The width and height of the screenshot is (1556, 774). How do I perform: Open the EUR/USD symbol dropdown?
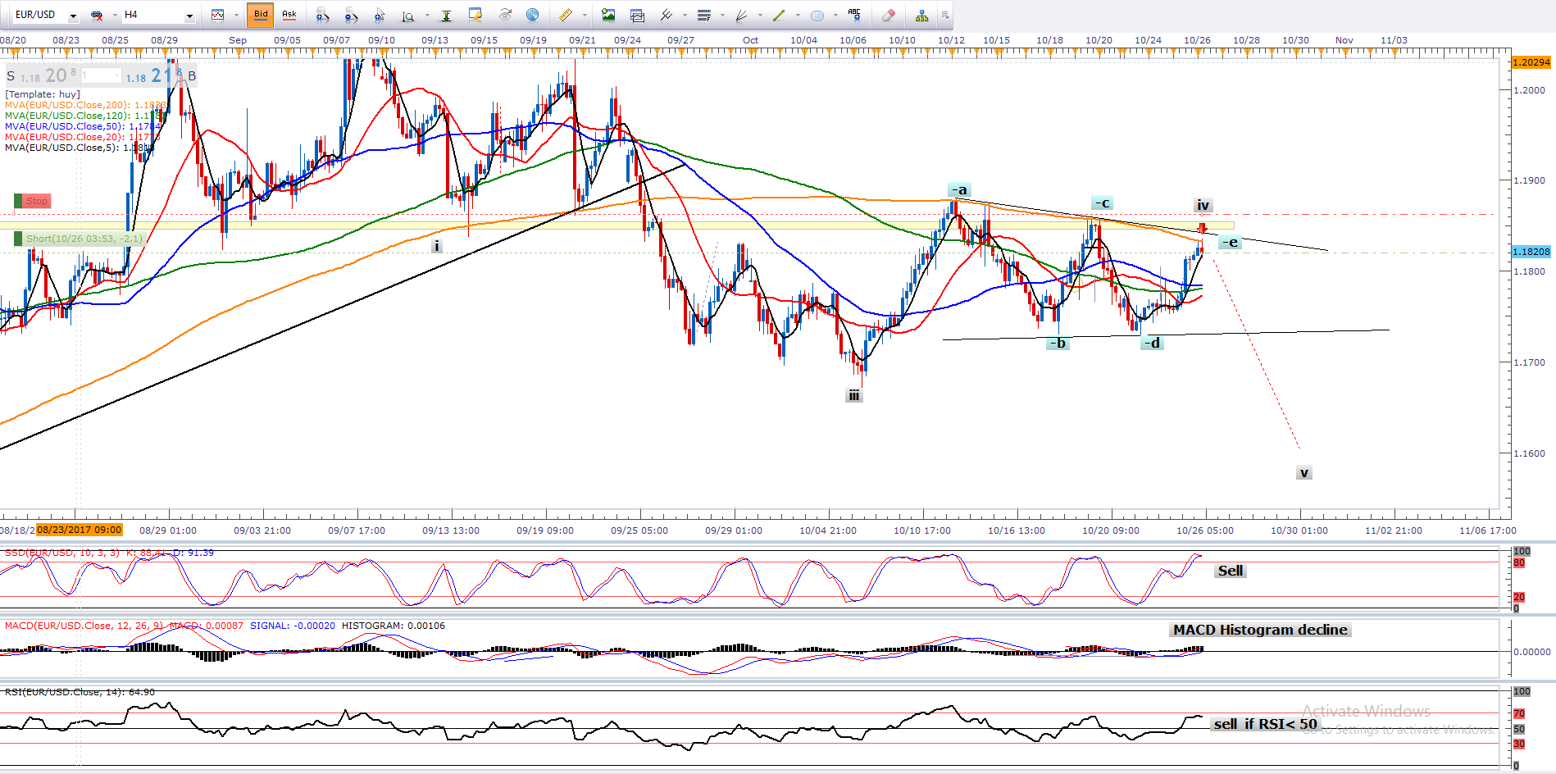(x=73, y=16)
